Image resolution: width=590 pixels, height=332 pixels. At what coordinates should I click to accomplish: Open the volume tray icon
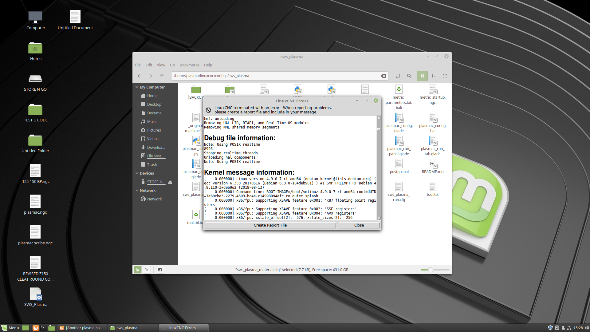pyautogui.click(x=587, y=328)
